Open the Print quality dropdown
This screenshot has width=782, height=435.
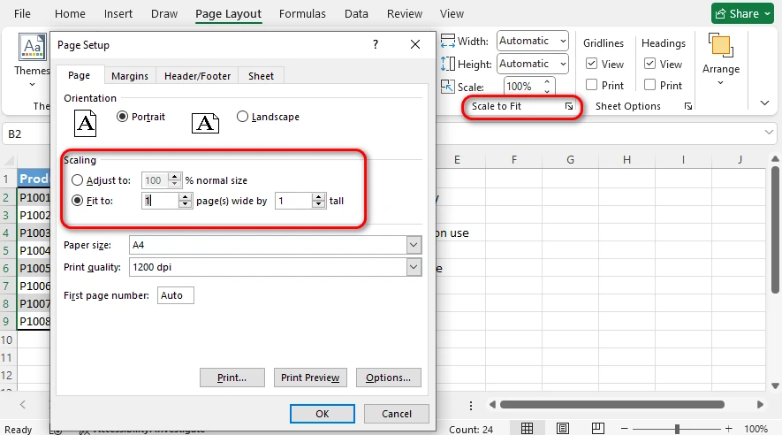coord(414,267)
